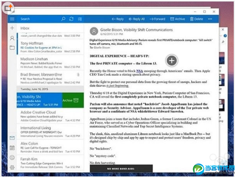Sync the mailbox with refresh icon

pyautogui.click(x=71, y=19)
